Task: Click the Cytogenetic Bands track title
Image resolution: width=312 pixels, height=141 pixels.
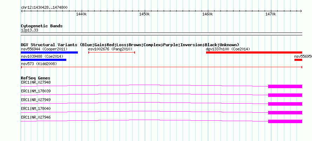Action: (x=42, y=26)
